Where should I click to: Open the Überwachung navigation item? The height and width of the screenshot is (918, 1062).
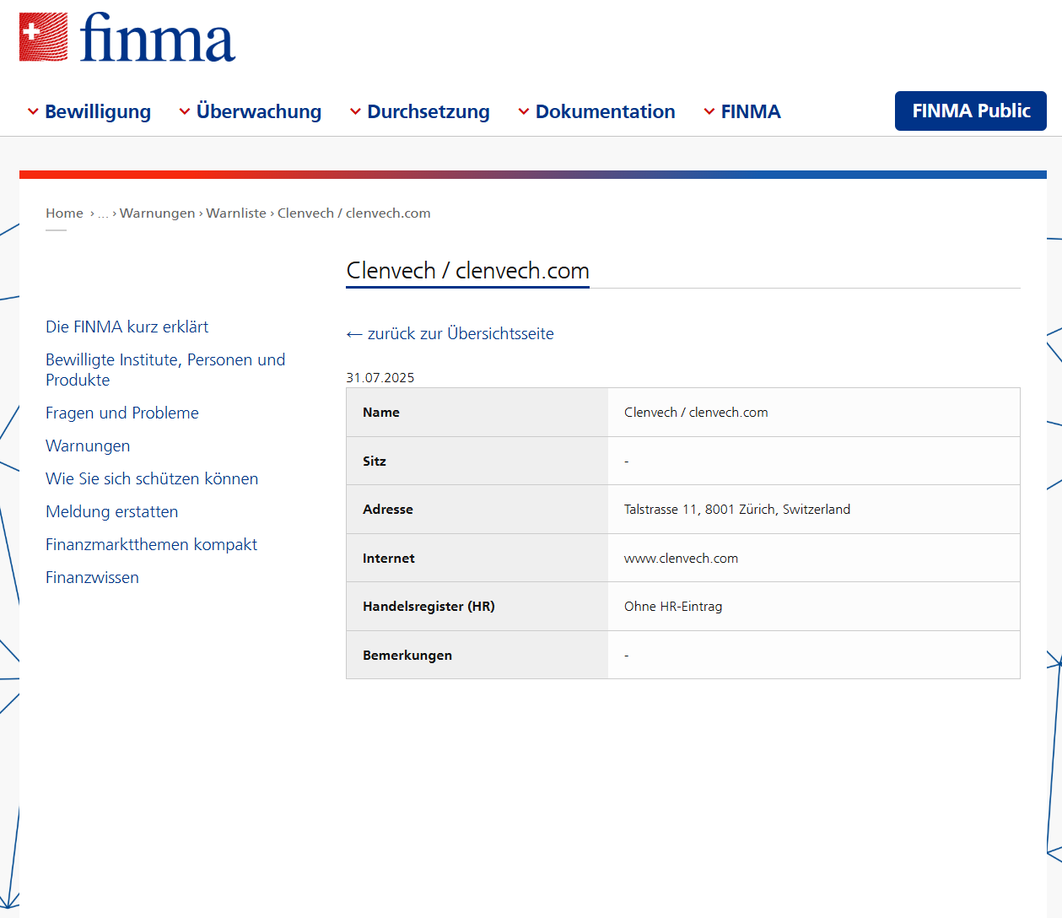click(x=259, y=111)
